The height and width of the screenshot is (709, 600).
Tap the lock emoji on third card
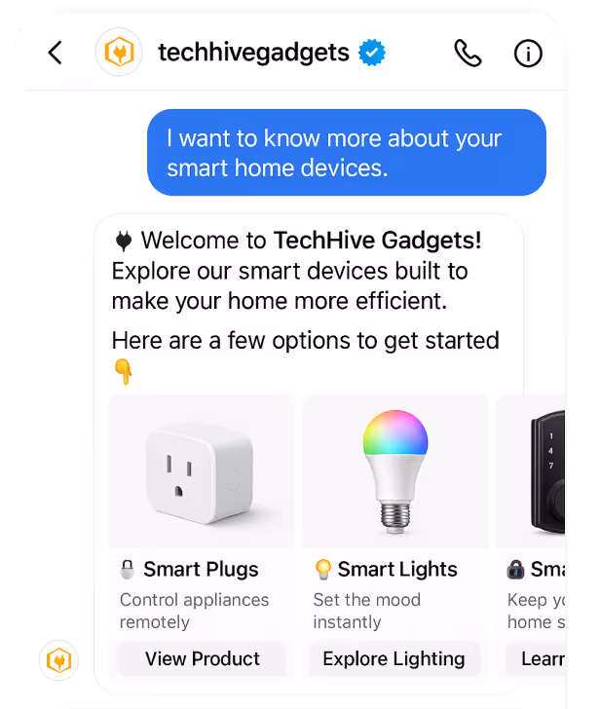tap(515, 570)
